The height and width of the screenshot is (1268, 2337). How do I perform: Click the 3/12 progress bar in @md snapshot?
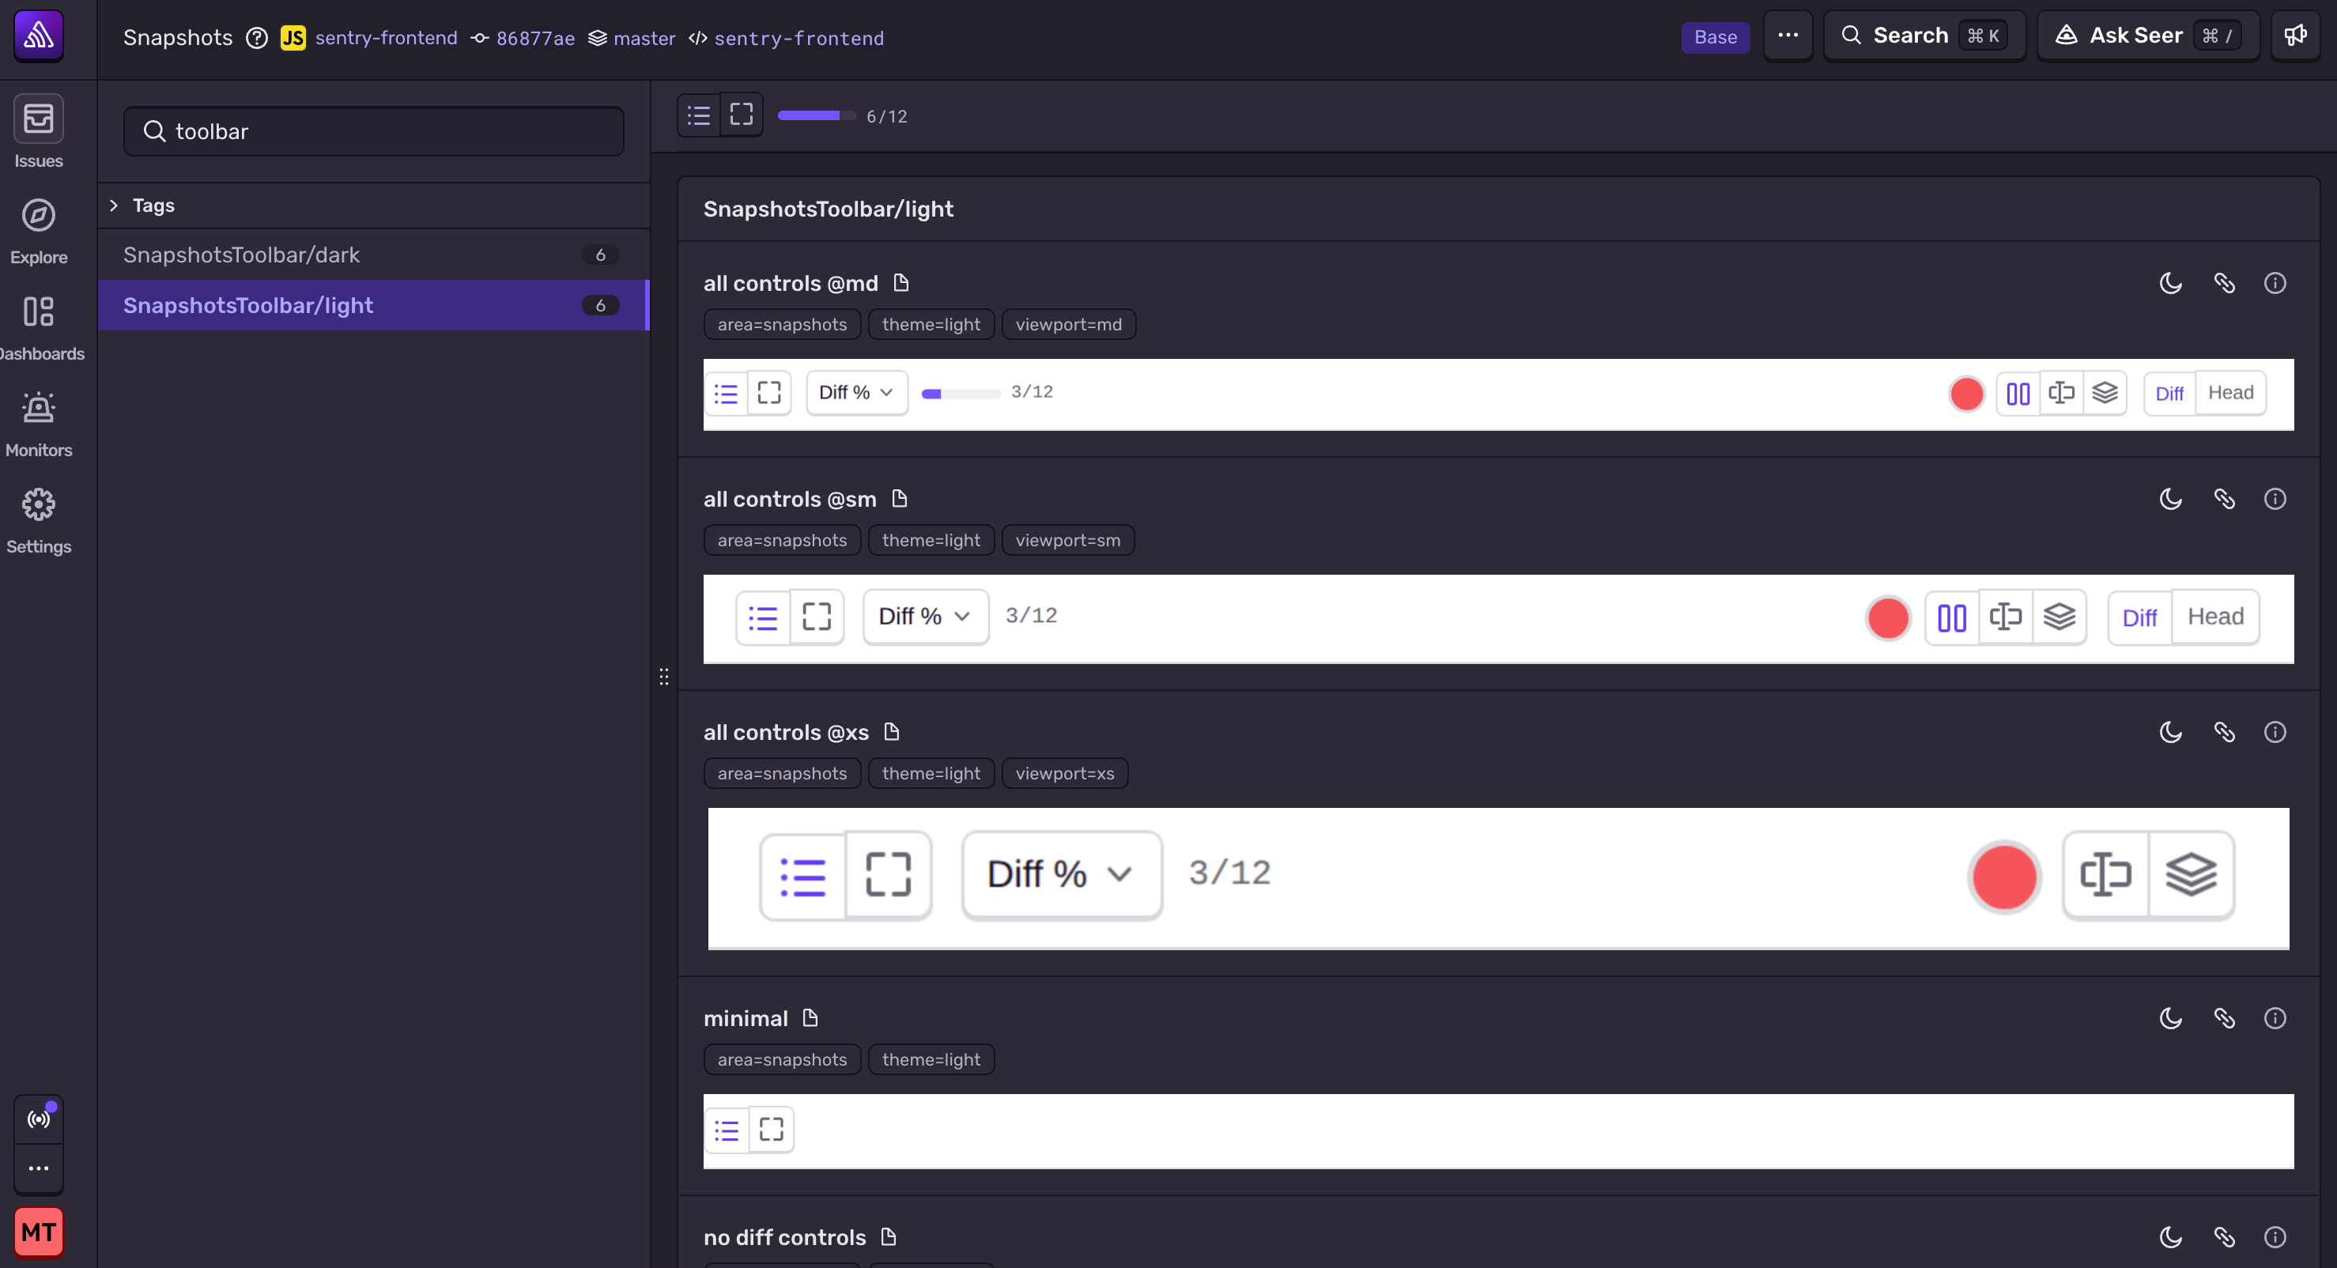961,393
